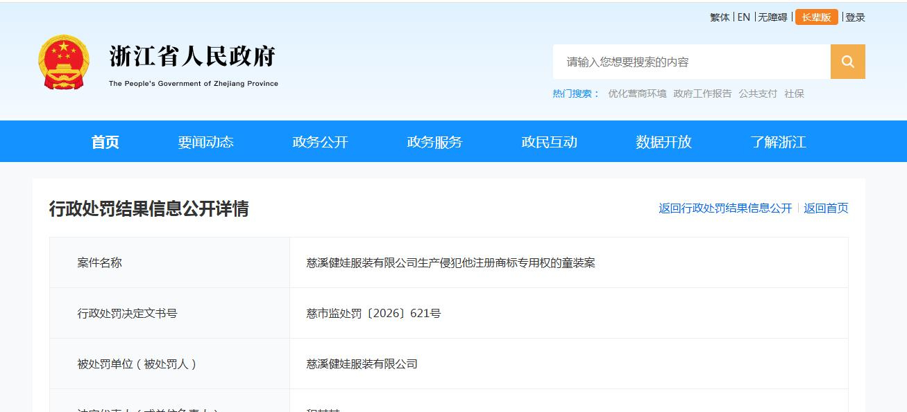This screenshot has width=907, height=412.
Task: Open the 了解浙江 nav menu
Action: [778, 142]
